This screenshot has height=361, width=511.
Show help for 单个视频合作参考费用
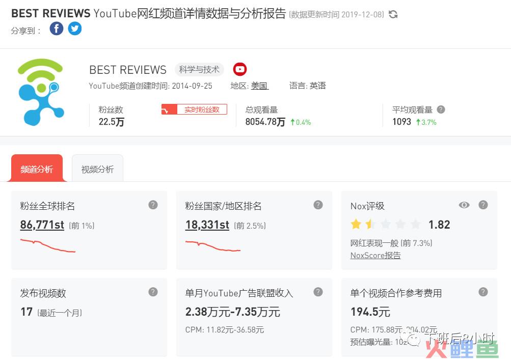point(483,292)
